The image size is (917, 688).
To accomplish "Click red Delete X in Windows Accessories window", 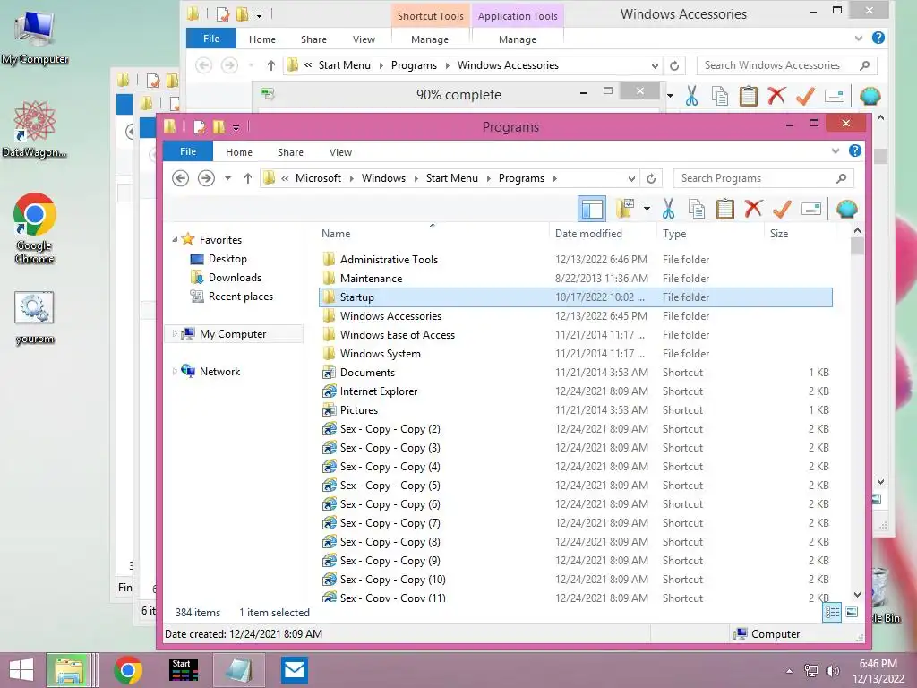I will 776,95.
